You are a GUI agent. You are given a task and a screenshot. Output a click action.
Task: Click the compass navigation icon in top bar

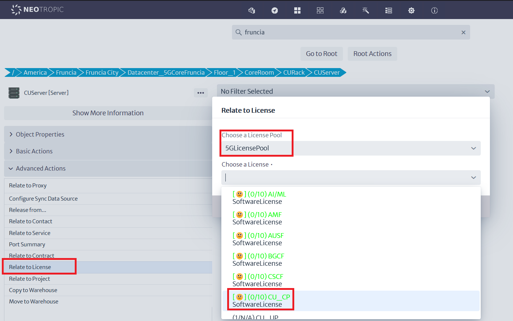click(x=274, y=11)
